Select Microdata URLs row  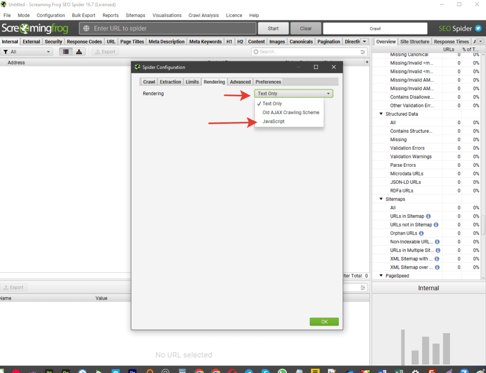[426, 173]
